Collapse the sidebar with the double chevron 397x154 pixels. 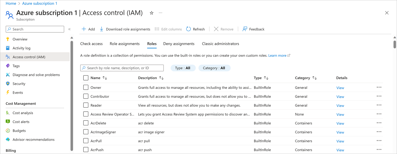[69, 29]
